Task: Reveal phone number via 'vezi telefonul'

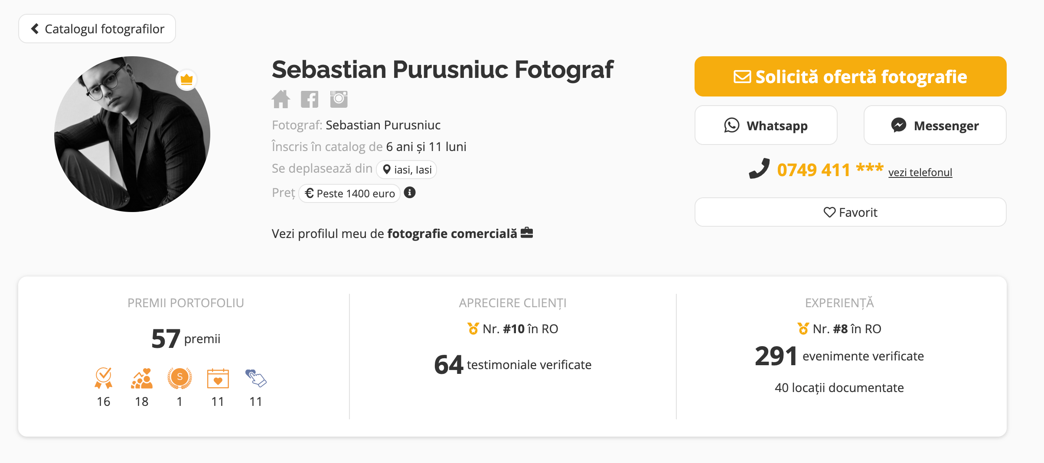Action: 920,172
